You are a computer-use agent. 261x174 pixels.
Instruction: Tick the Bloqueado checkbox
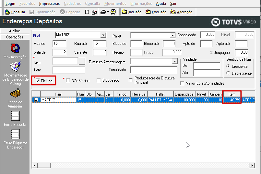[x=99, y=80]
